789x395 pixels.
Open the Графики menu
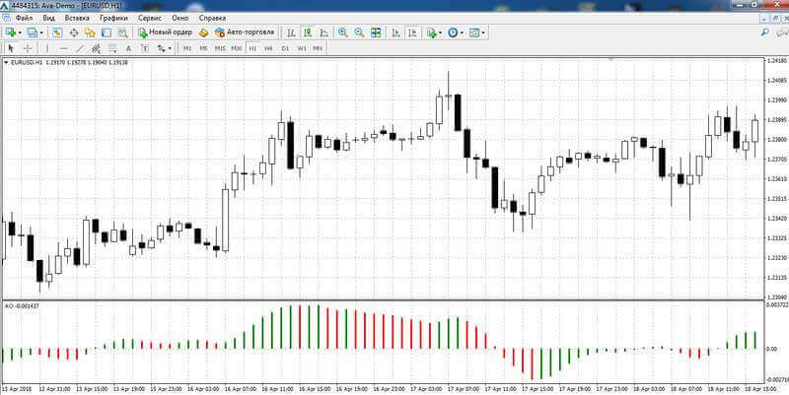click(x=113, y=18)
